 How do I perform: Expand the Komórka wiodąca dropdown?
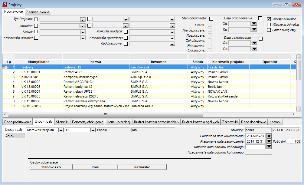172,32
